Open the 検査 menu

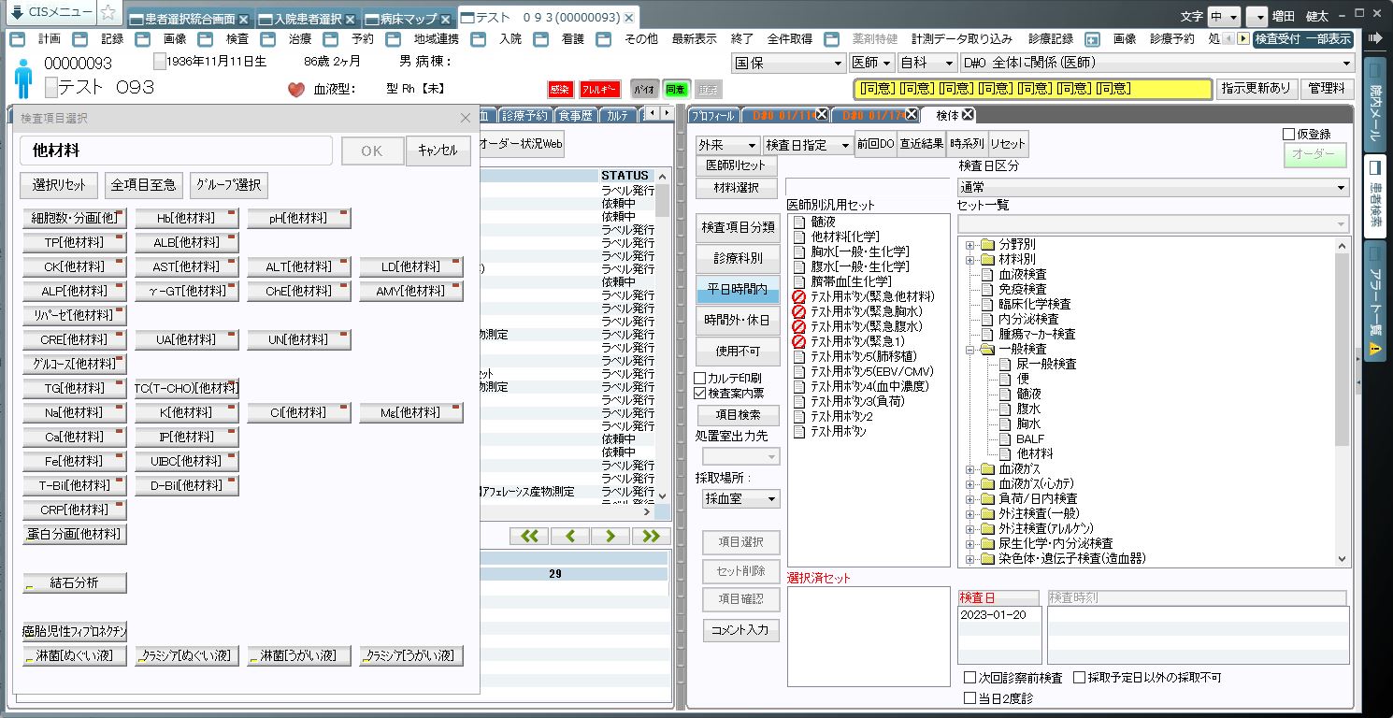point(237,39)
